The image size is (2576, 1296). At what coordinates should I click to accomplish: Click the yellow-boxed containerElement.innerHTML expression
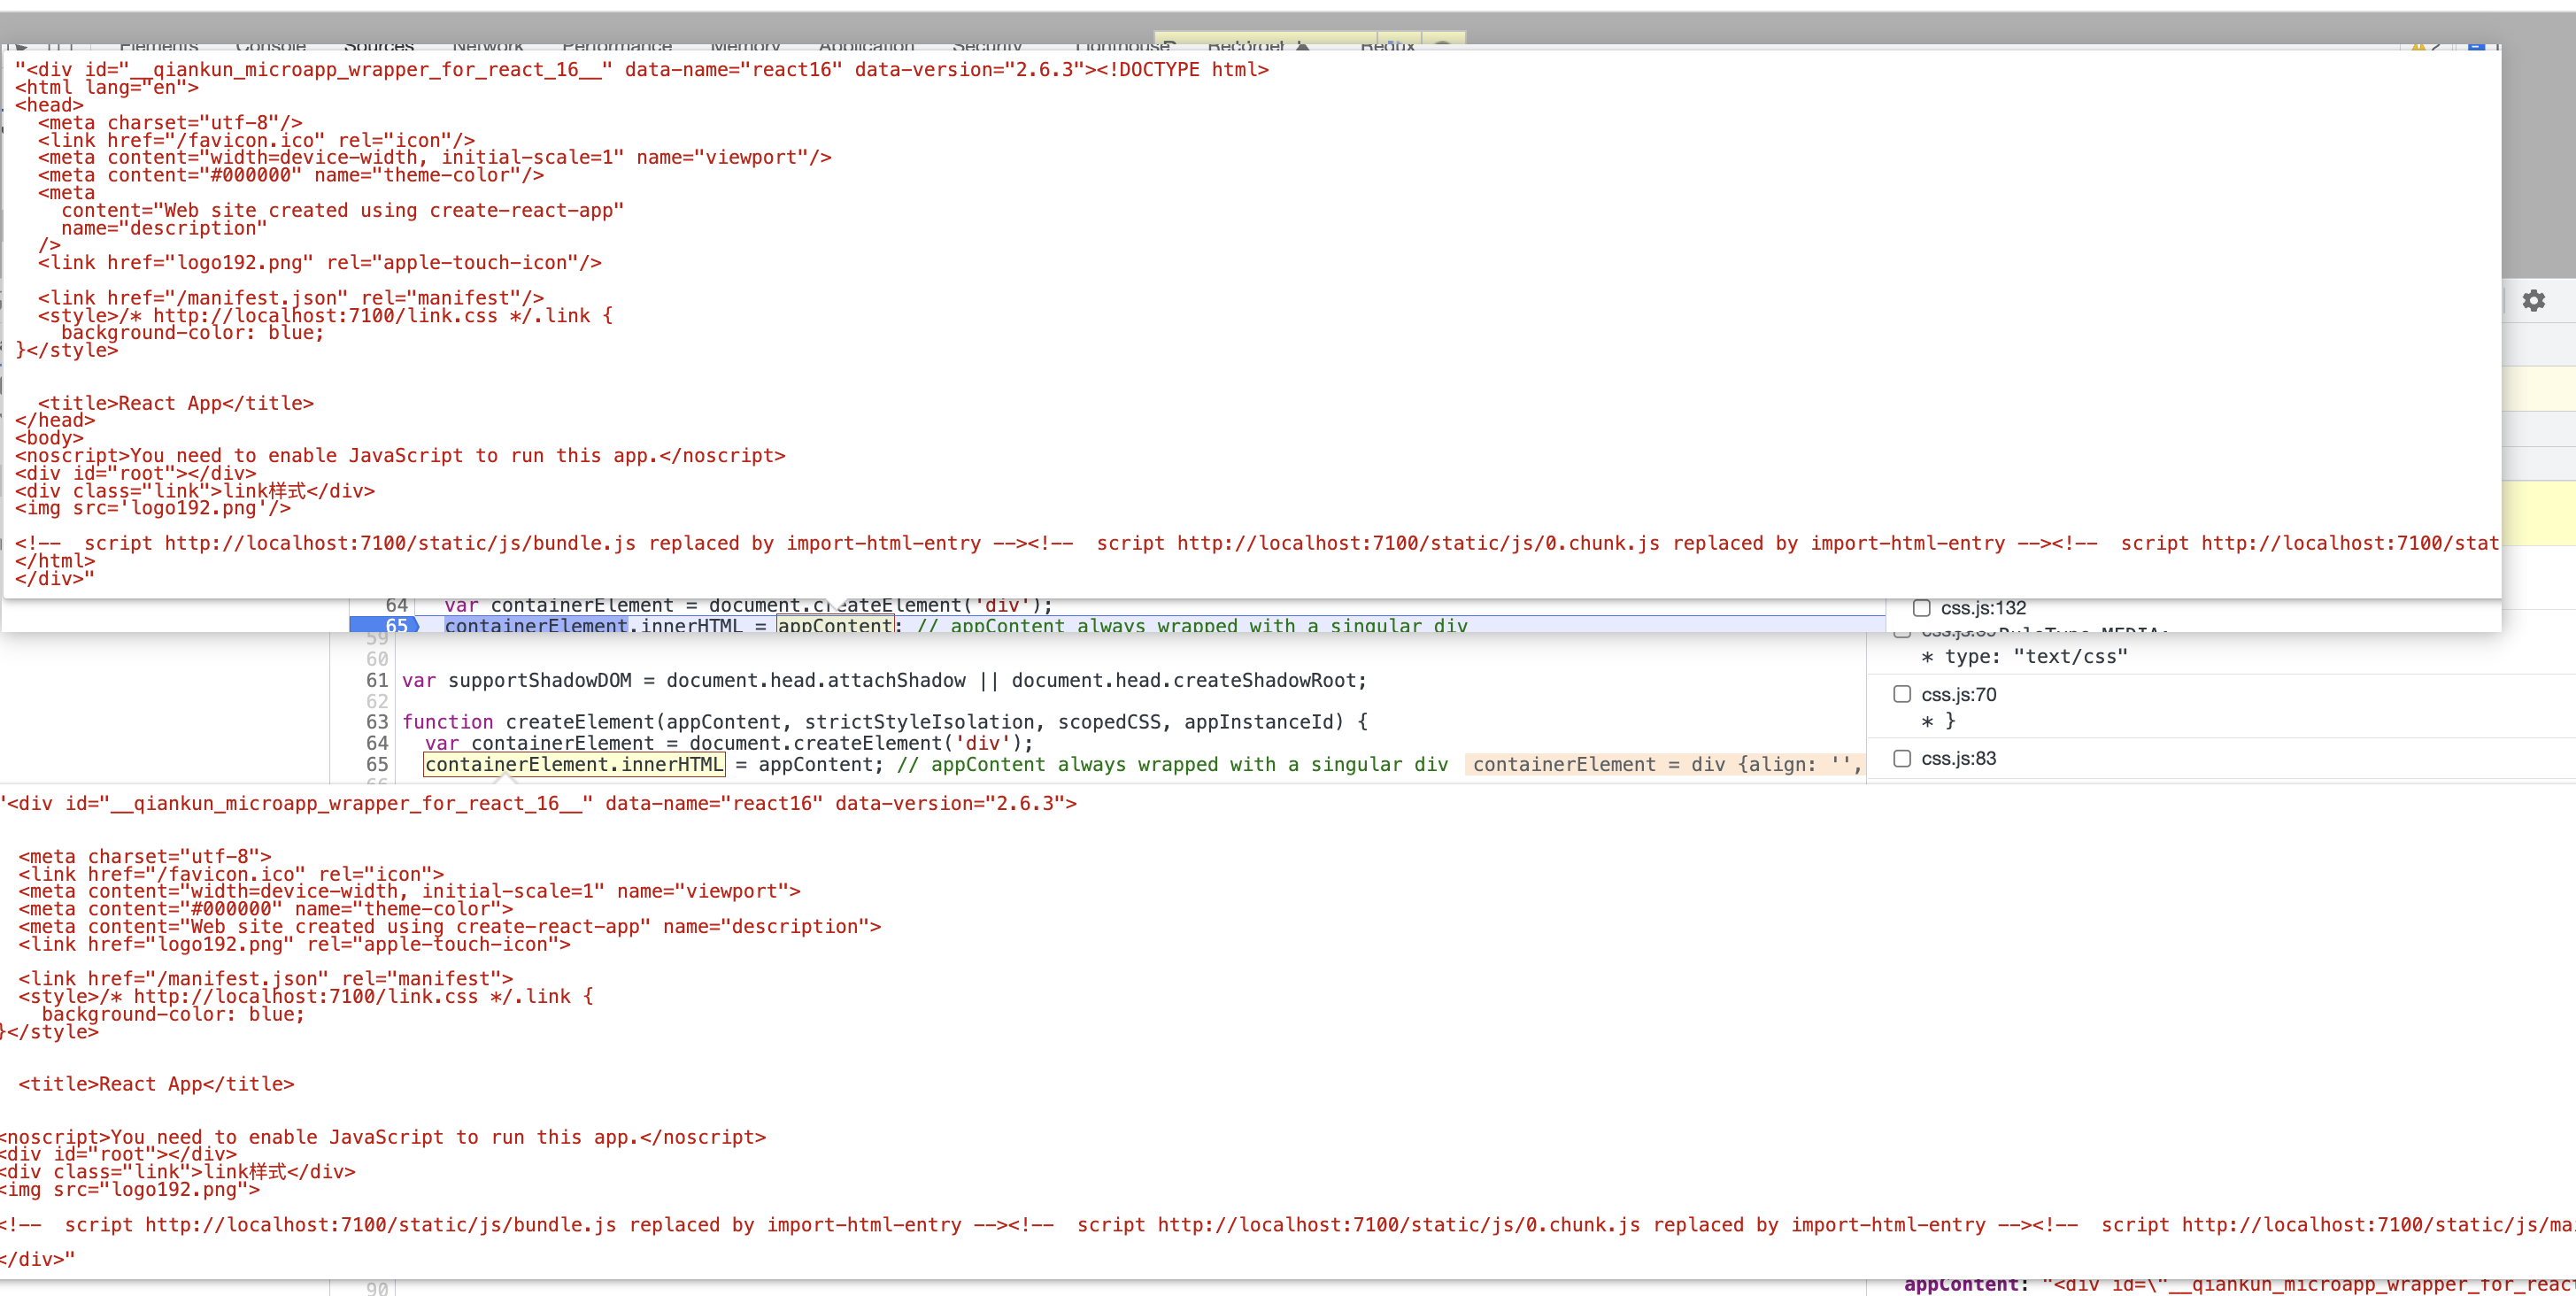574,765
